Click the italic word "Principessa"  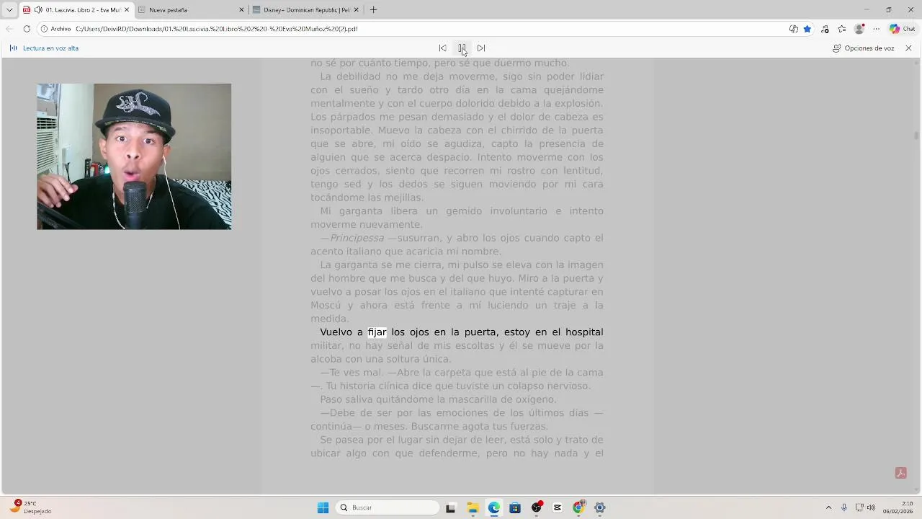point(357,238)
